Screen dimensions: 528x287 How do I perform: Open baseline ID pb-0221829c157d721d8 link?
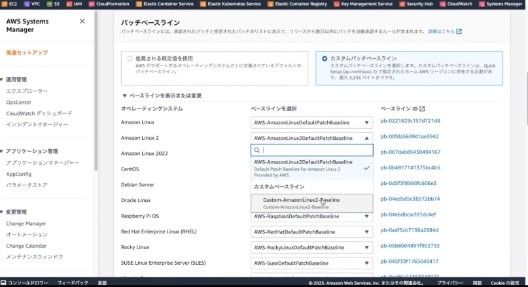tap(410, 121)
